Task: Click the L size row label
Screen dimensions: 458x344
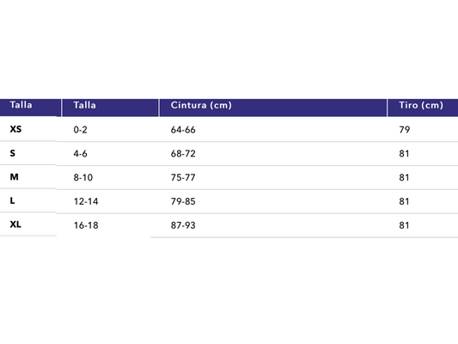Action: [12, 200]
